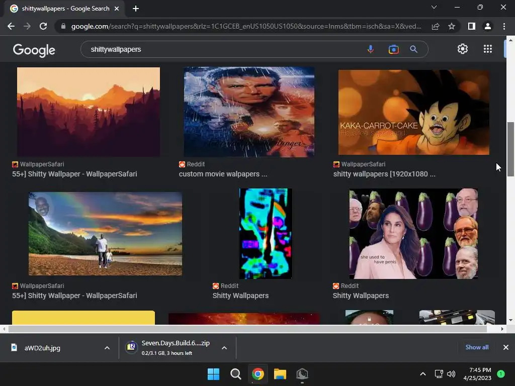Search by image with Google Lens
Image resolution: width=515 pixels, height=386 pixels.
pos(393,49)
